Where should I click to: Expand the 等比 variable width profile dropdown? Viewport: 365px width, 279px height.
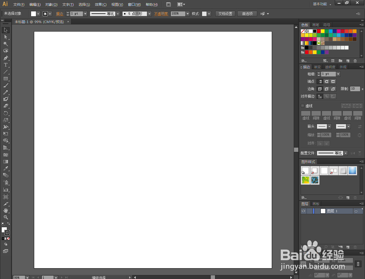(118, 14)
